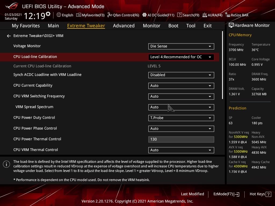Open MyFavorite(F3) list icon
Viewport: 275px width, 206px height.
pyautogui.click(x=79, y=15)
